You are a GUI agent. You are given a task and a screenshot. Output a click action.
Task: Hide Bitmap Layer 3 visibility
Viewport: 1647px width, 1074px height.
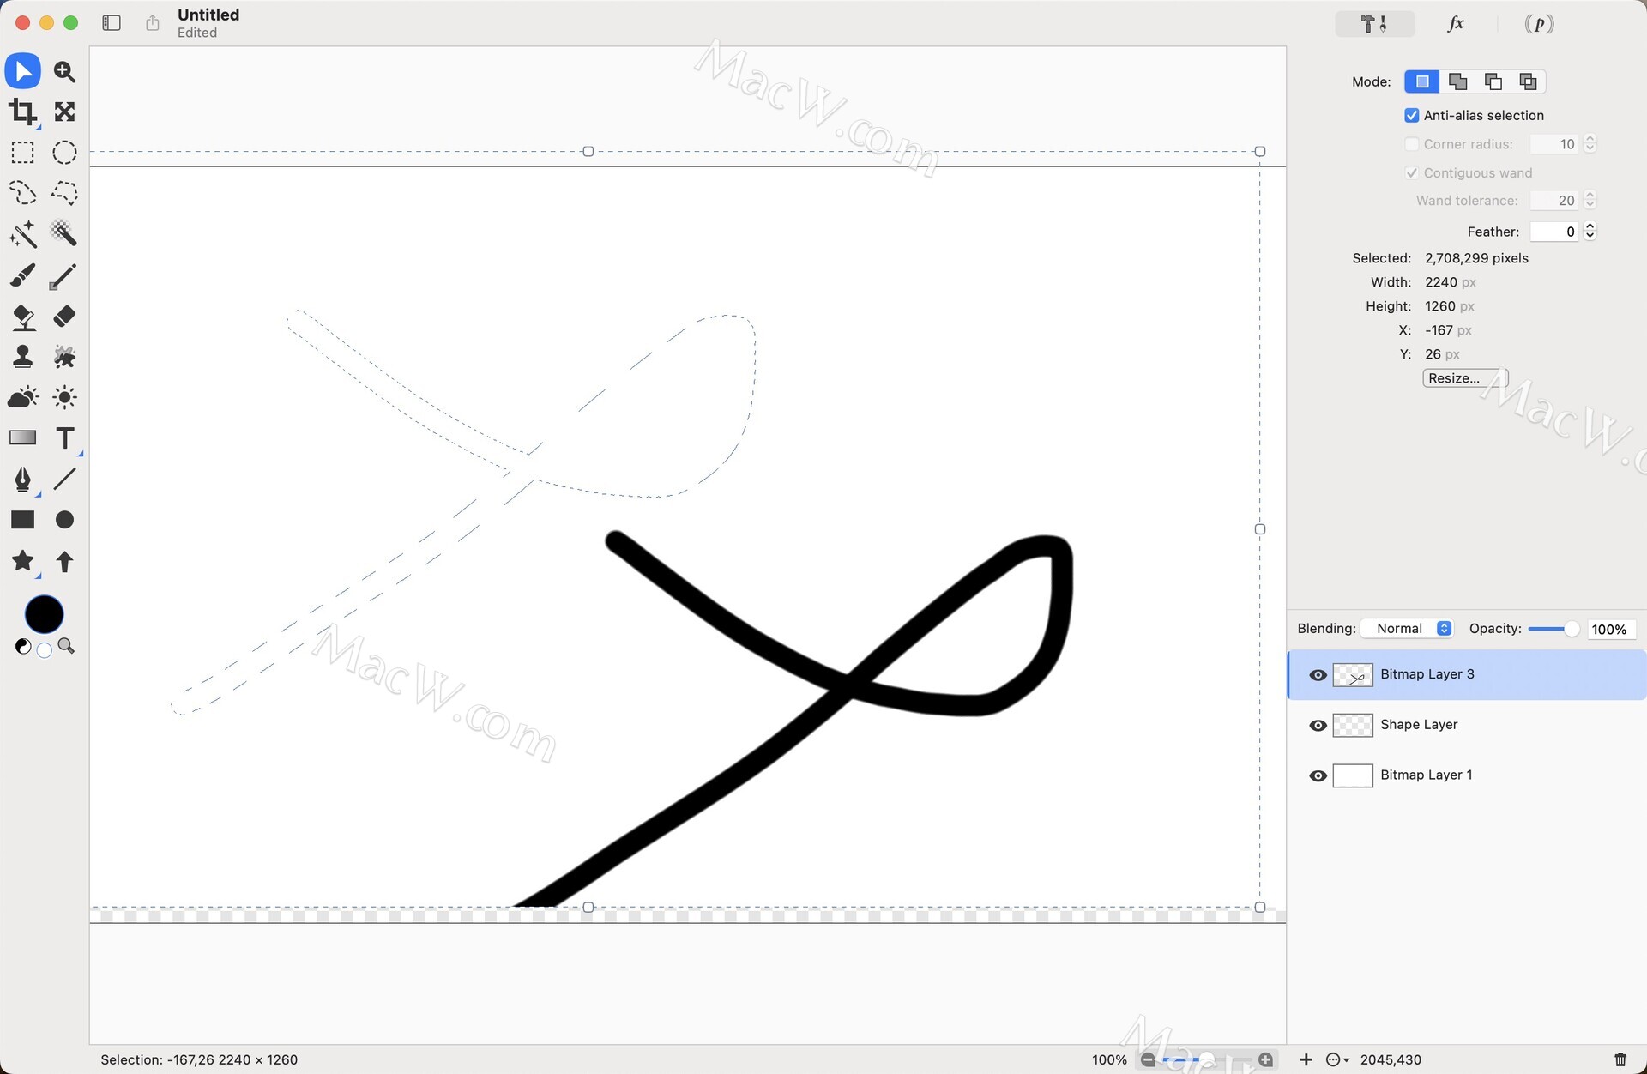pos(1318,675)
